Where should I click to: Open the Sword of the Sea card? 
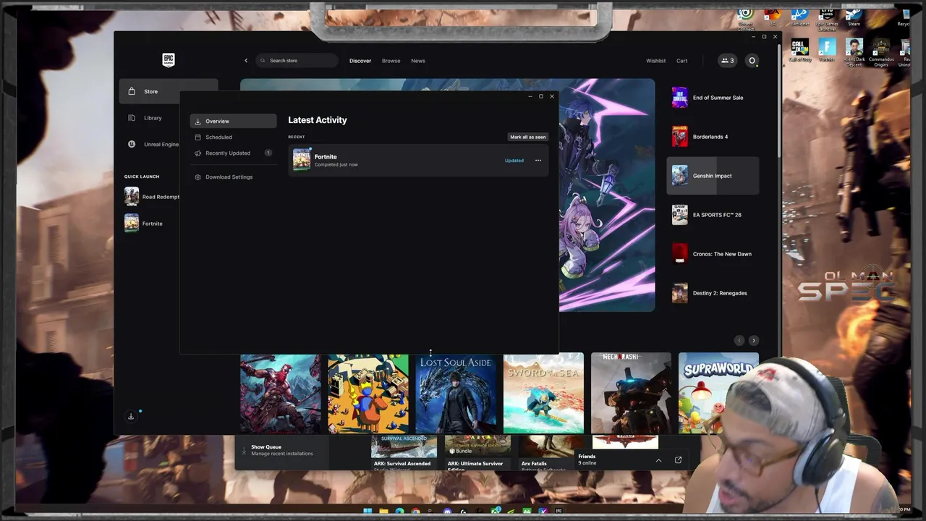click(543, 394)
